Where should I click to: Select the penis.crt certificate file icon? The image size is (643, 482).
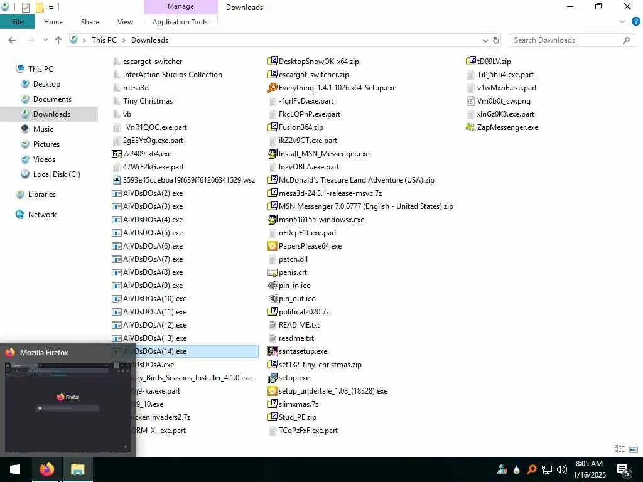click(x=273, y=272)
